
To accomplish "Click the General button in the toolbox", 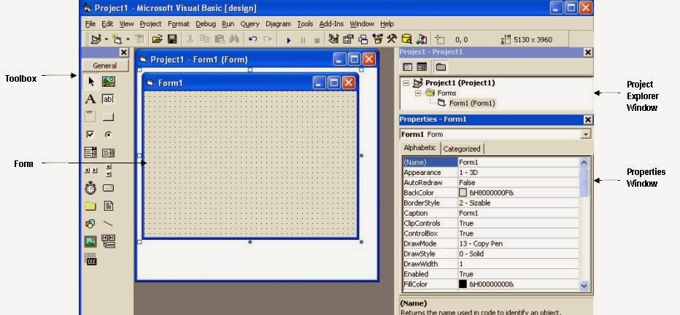I will coord(105,66).
